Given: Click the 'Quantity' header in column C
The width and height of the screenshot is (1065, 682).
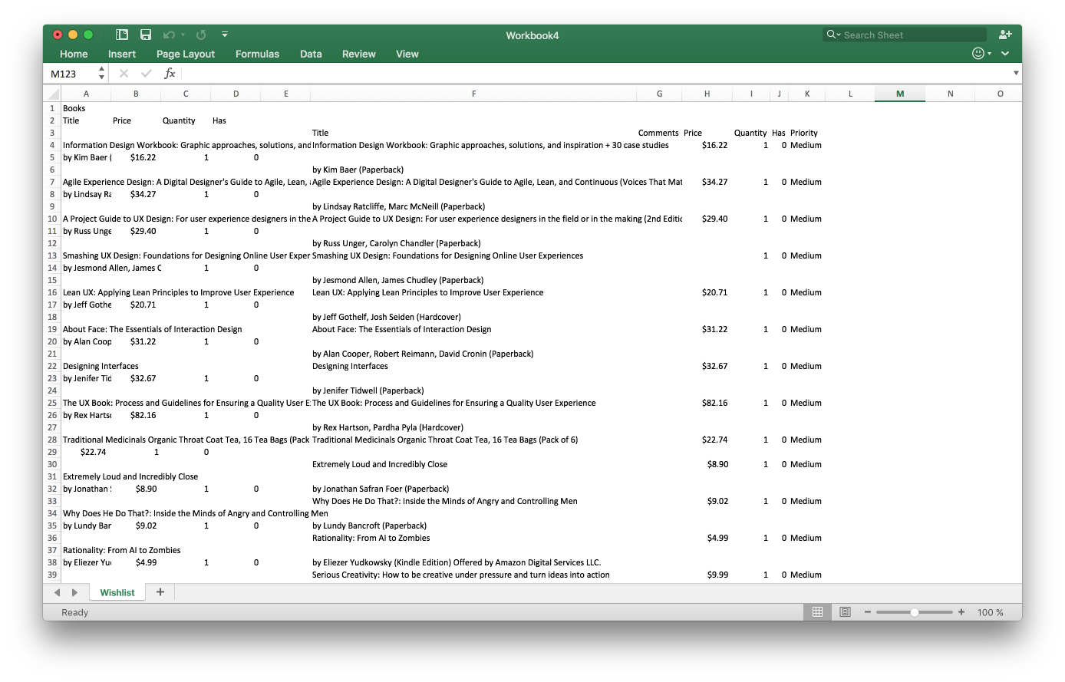Looking at the screenshot, I should point(186,120).
